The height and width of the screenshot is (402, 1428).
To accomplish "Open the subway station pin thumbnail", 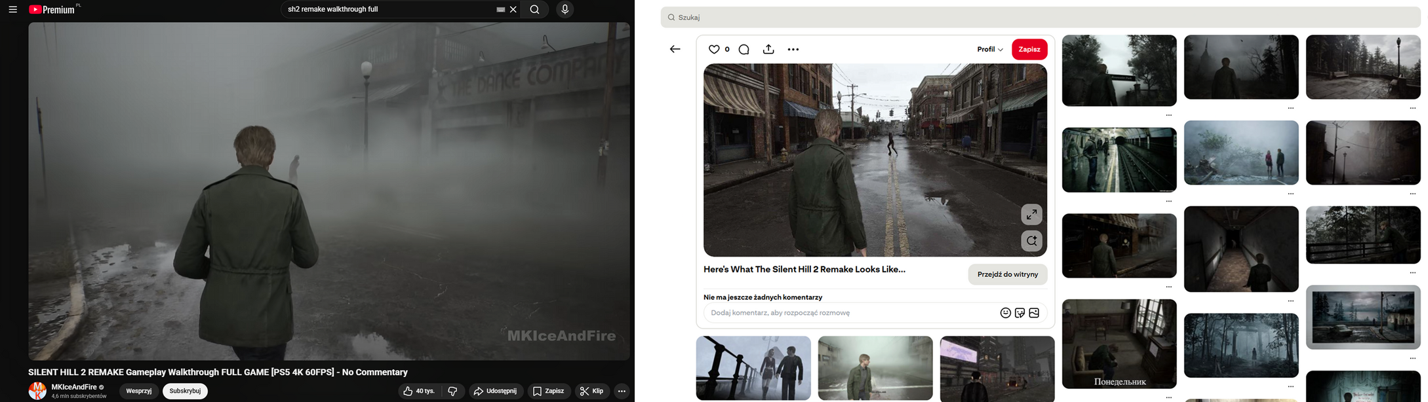I will (1119, 160).
